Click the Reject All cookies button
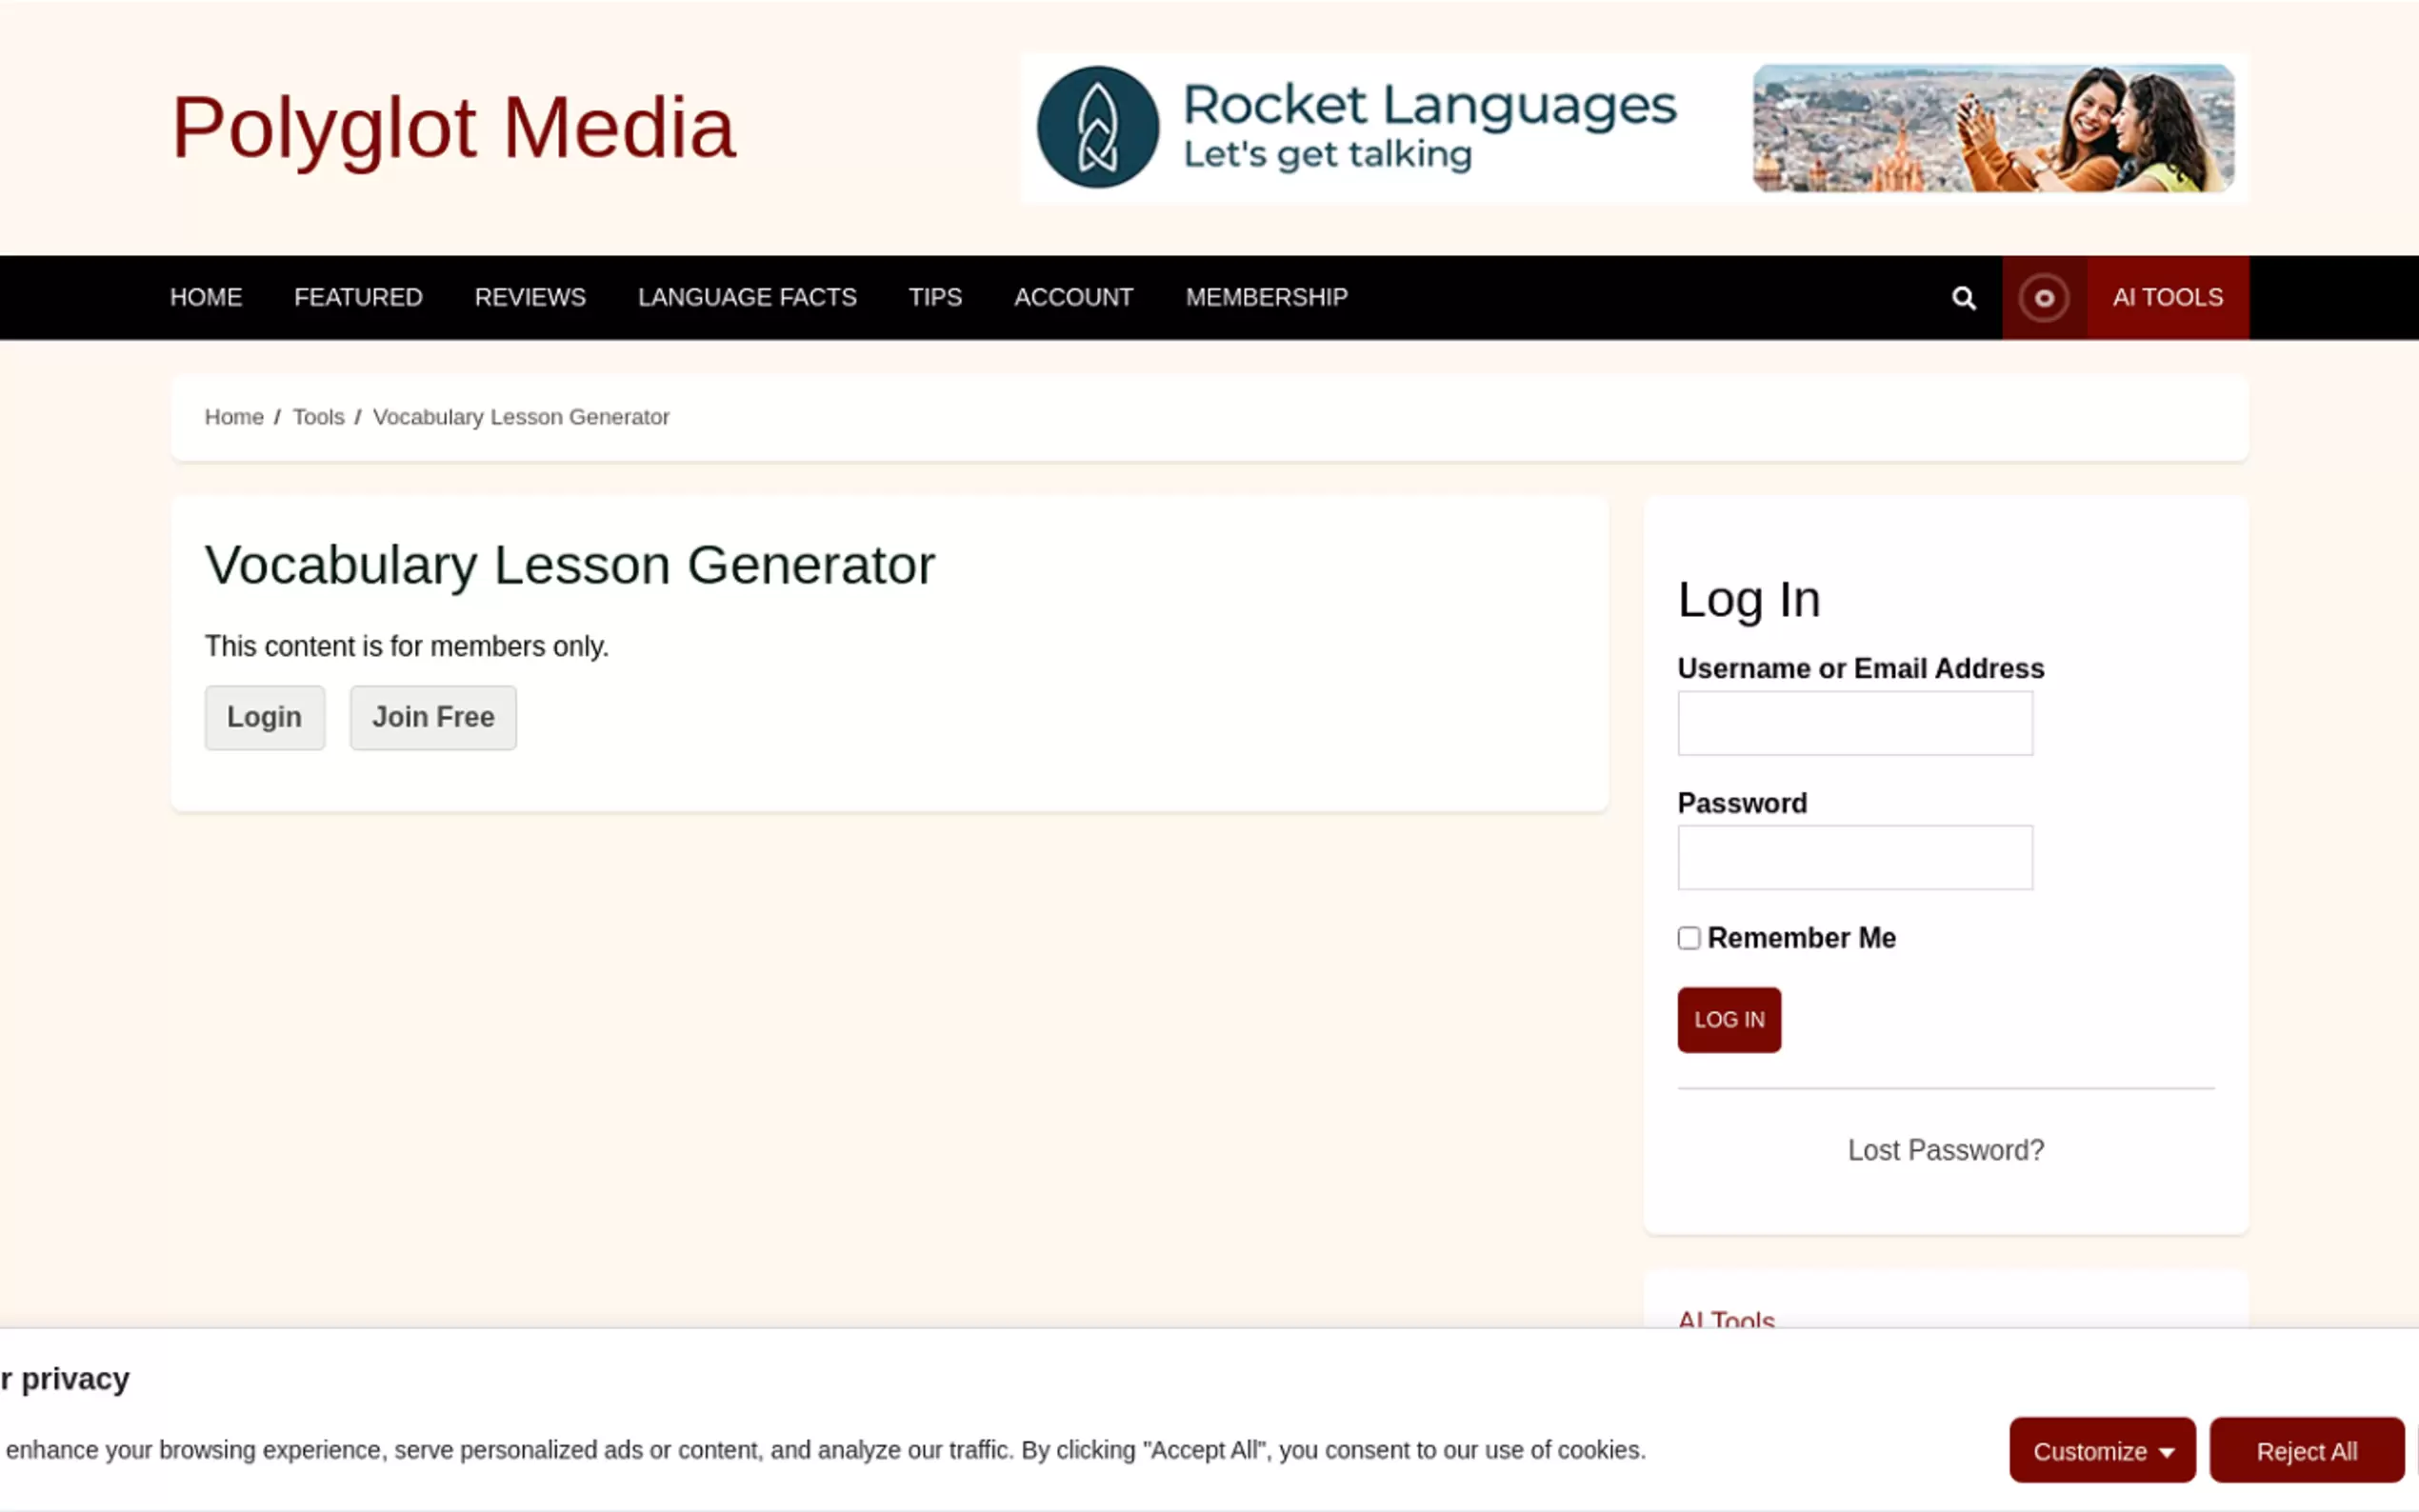Viewport: 2419px width, 1512px height. pyautogui.click(x=2306, y=1450)
